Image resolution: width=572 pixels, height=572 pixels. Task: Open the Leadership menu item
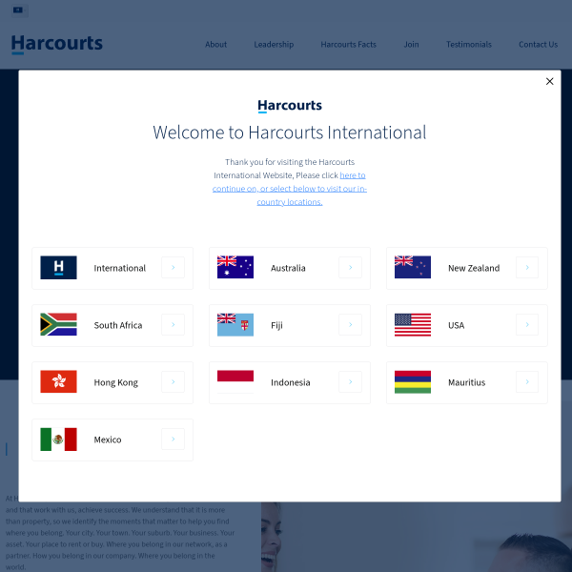(274, 45)
